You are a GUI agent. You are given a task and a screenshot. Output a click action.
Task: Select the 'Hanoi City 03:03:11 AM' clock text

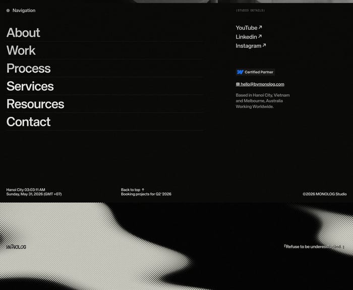click(x=26, y=190)
